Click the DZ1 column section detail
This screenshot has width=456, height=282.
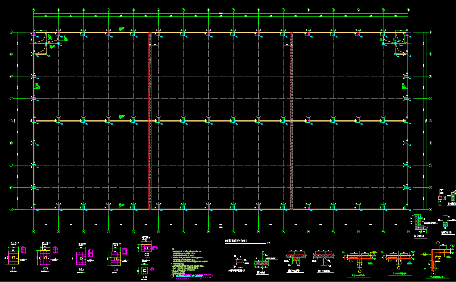click(13, 258)
